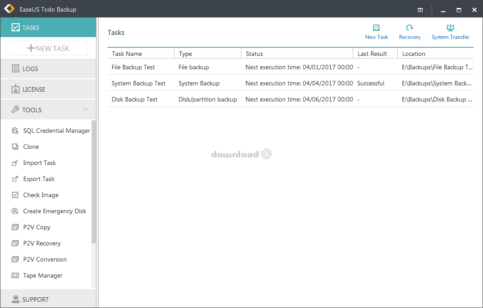
Task: Click the P2V Conversion icon
Action: pos(15,259)
